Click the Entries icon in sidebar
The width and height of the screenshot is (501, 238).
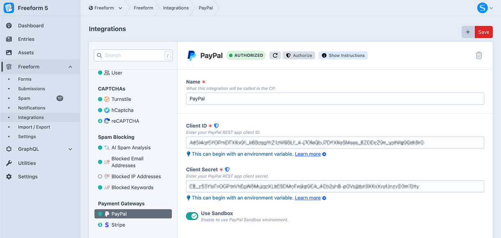(x=9, y=39)
